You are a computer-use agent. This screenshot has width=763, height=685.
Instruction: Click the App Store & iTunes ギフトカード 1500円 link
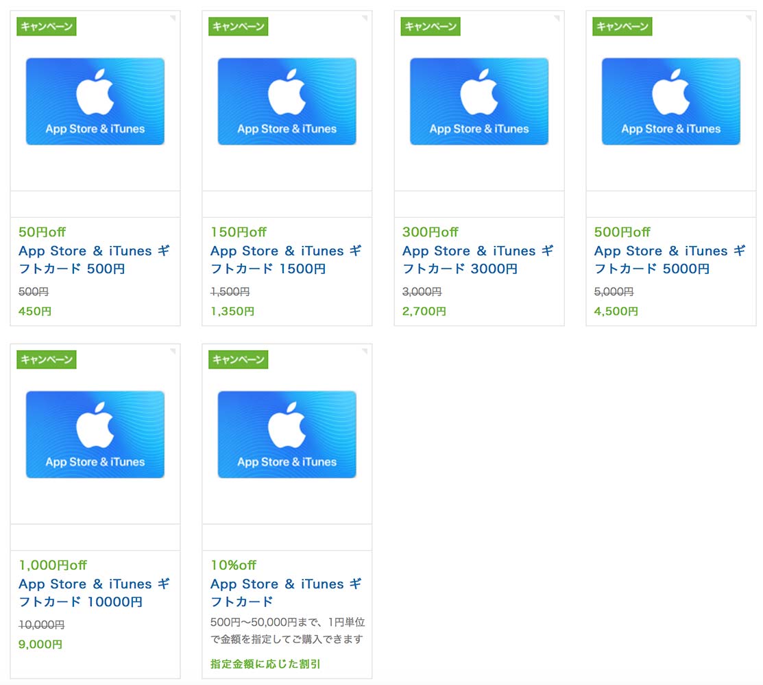click(286, 260)
